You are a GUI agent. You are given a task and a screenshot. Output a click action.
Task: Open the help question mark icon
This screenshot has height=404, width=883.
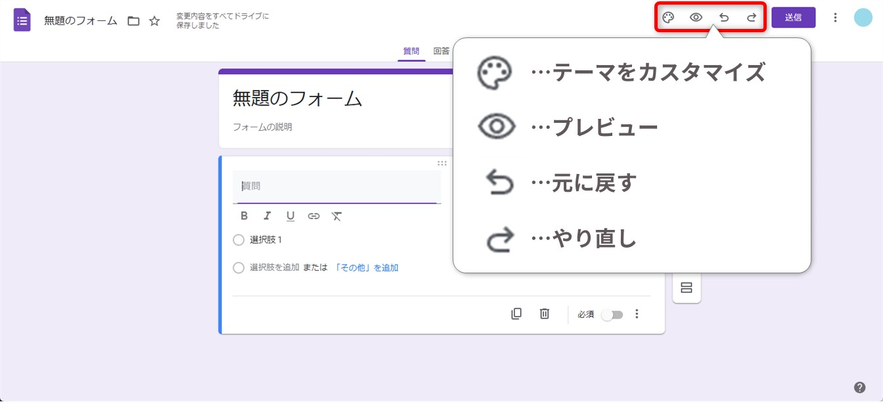click(859, 387)
